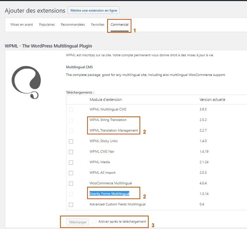Switch to the Populaires tab
This screenshot has height=229, width=247.
point(47,24)
